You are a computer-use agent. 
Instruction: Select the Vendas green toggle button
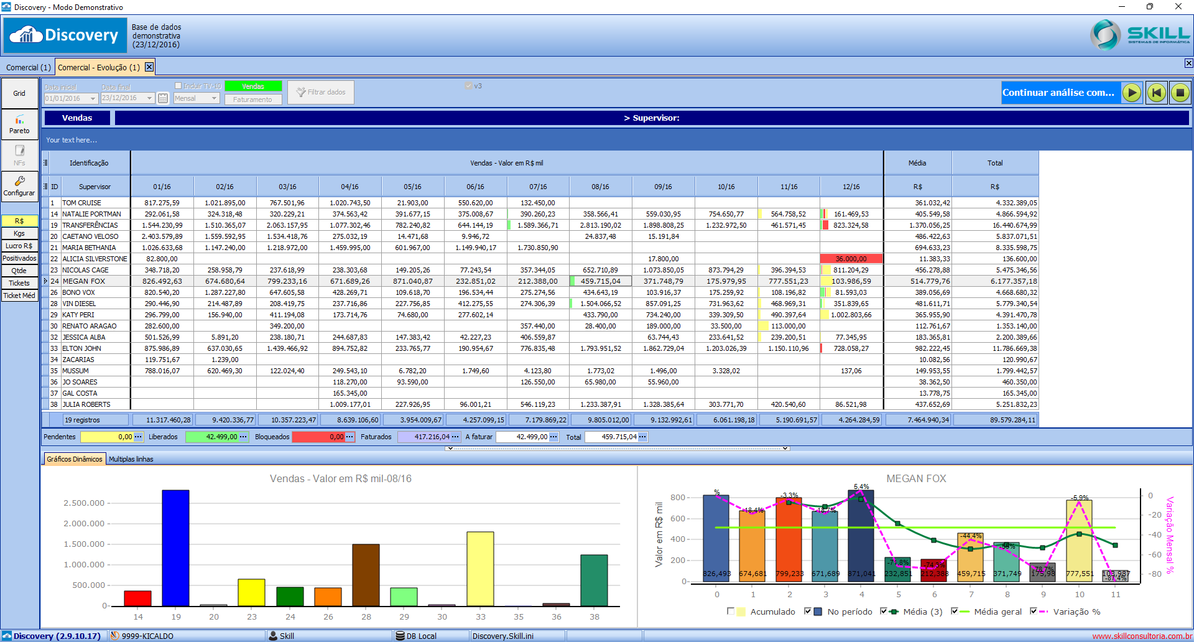pyautogui.click(x=253, y=86)
